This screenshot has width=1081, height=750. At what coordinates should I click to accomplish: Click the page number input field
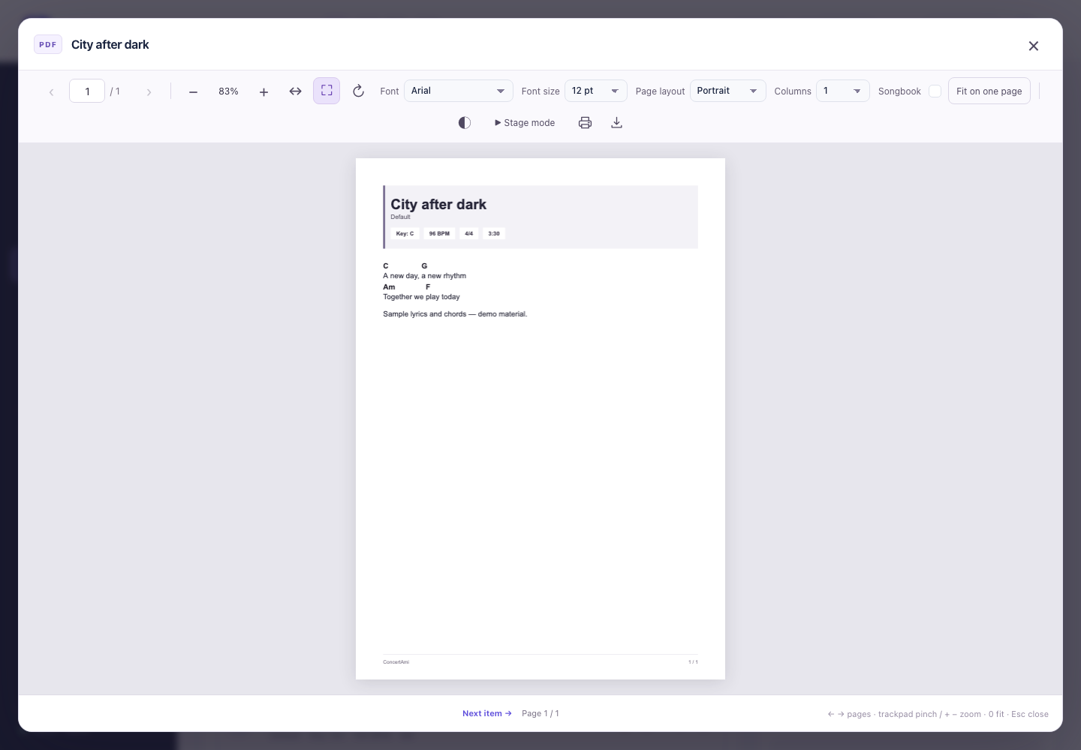point(87,91)
